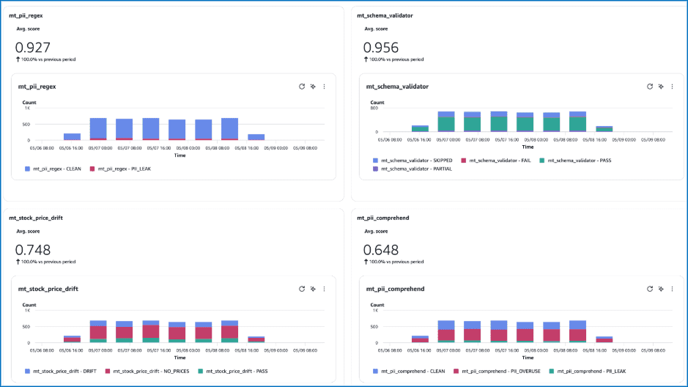Select the 0.927 average score value

pyautogui.click(x=33, y=48)
